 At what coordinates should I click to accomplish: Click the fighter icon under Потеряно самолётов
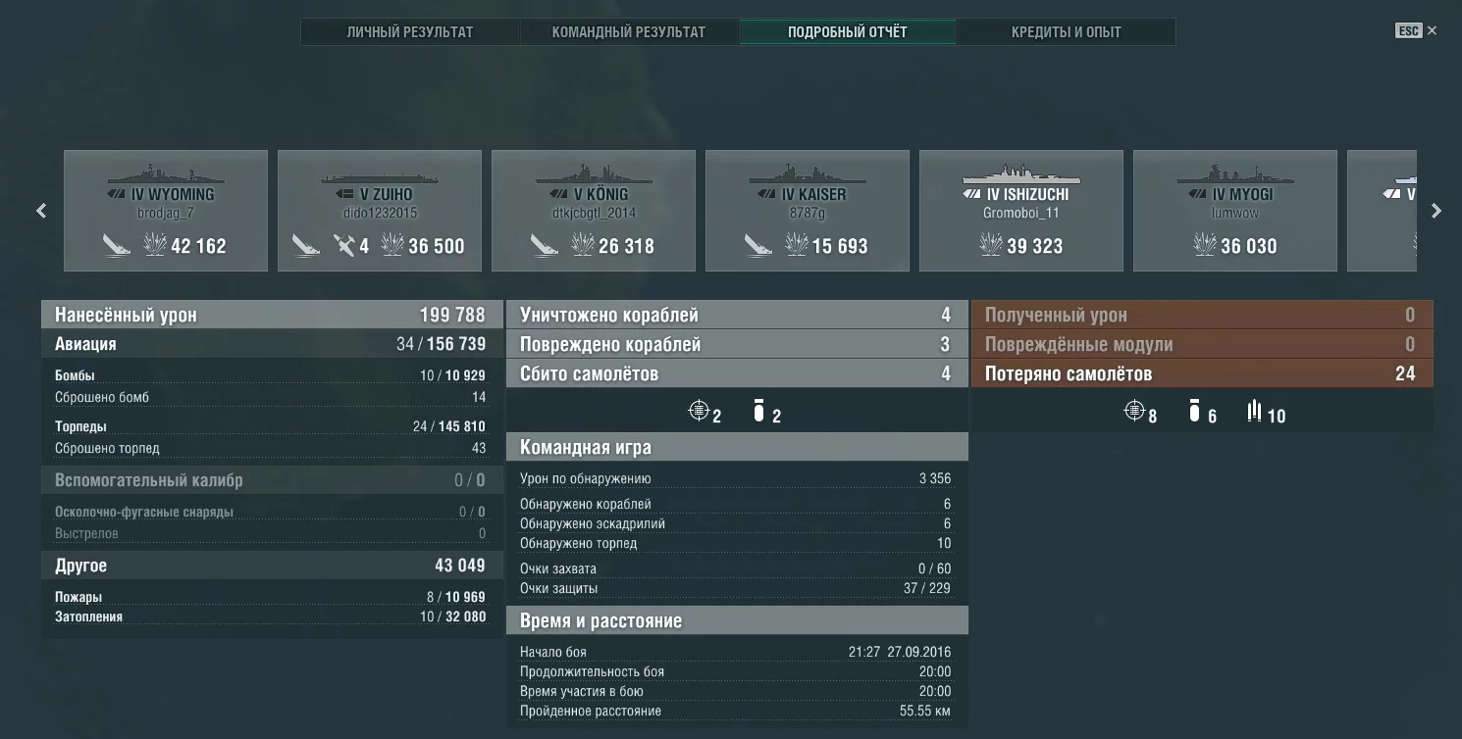coord(1134,411)
